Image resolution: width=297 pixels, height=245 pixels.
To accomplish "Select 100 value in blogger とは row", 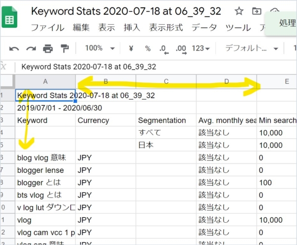I will coord(277,183).
